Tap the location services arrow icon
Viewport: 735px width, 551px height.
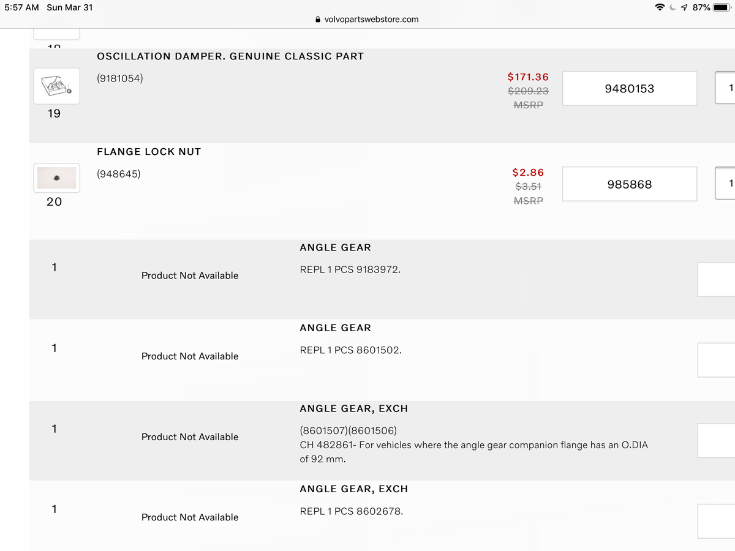685,7
